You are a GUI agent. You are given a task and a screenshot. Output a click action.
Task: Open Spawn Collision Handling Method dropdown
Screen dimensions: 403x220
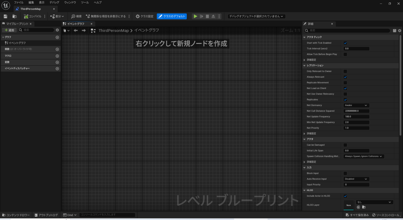coord(364,156)
